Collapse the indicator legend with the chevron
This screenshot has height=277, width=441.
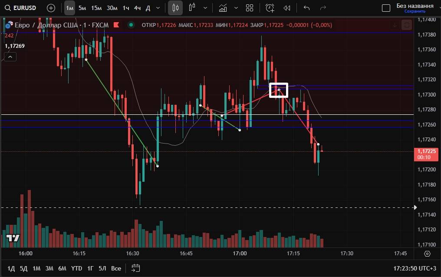(10, 57)
